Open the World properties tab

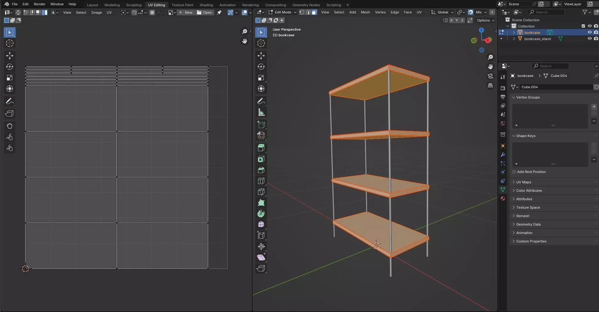click(503, 123)
